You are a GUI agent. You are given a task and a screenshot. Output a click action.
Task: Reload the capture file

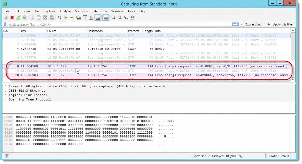coord(52,18)
